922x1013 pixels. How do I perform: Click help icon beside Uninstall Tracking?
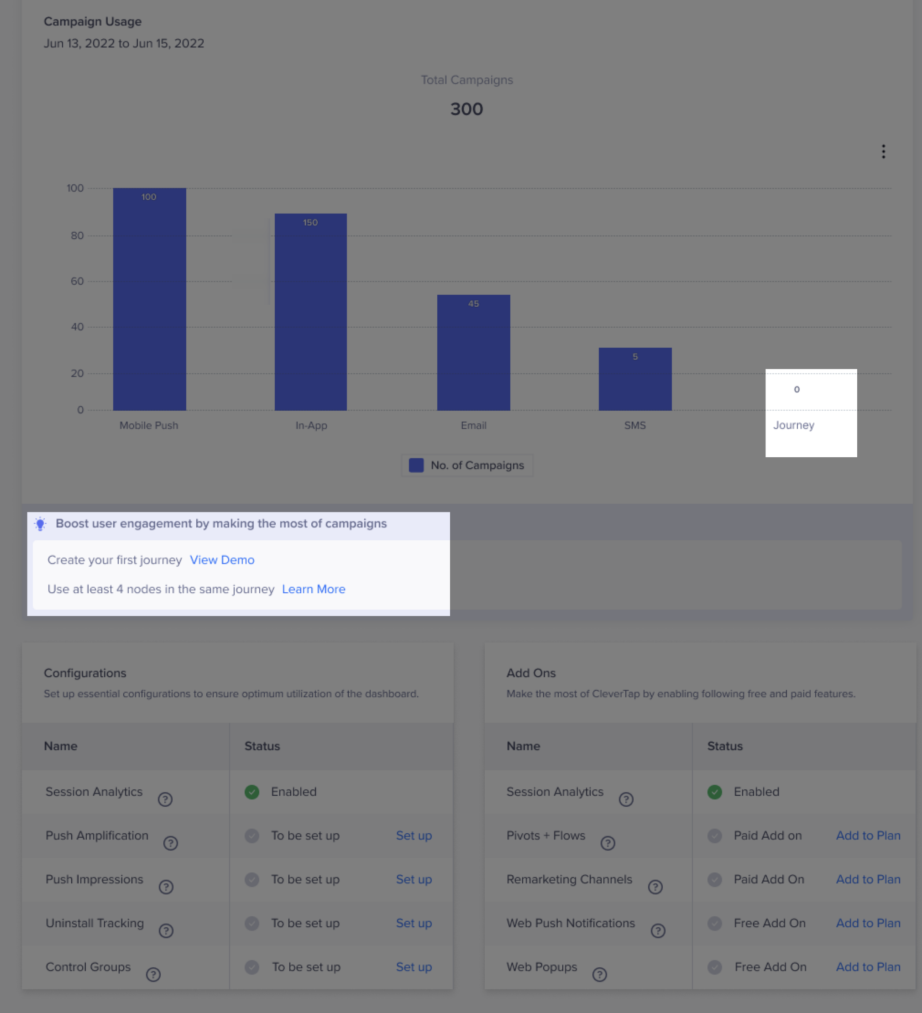point(166,930)
